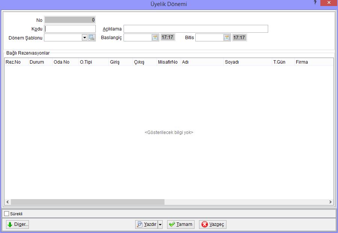338x233 pixels.
Task: Sort by the Soyadı column header
Action: click(248, 62)
